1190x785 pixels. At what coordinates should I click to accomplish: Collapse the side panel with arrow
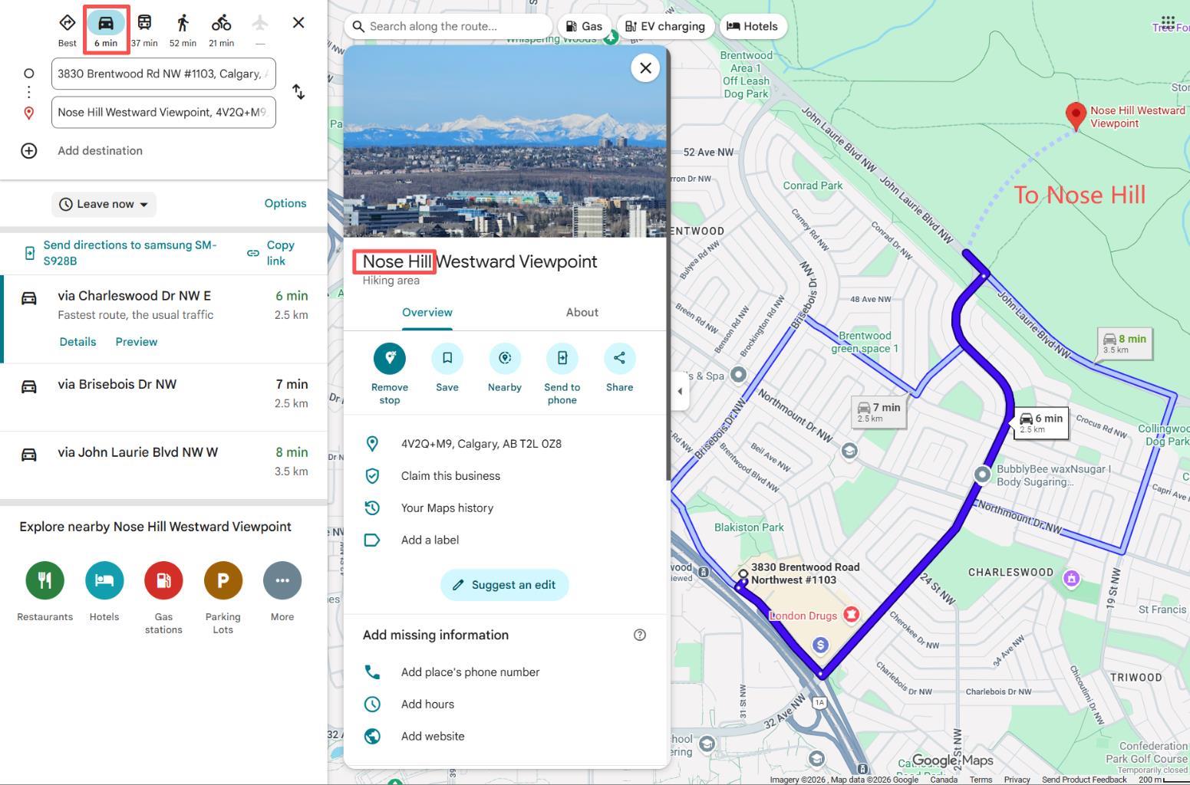pyautogui.click(x=680, y=392)
